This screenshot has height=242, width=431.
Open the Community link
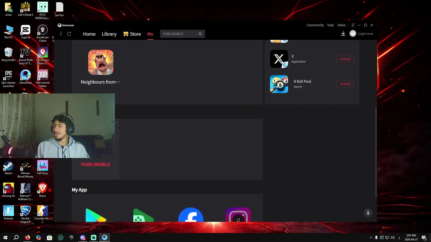click(315, 25)
